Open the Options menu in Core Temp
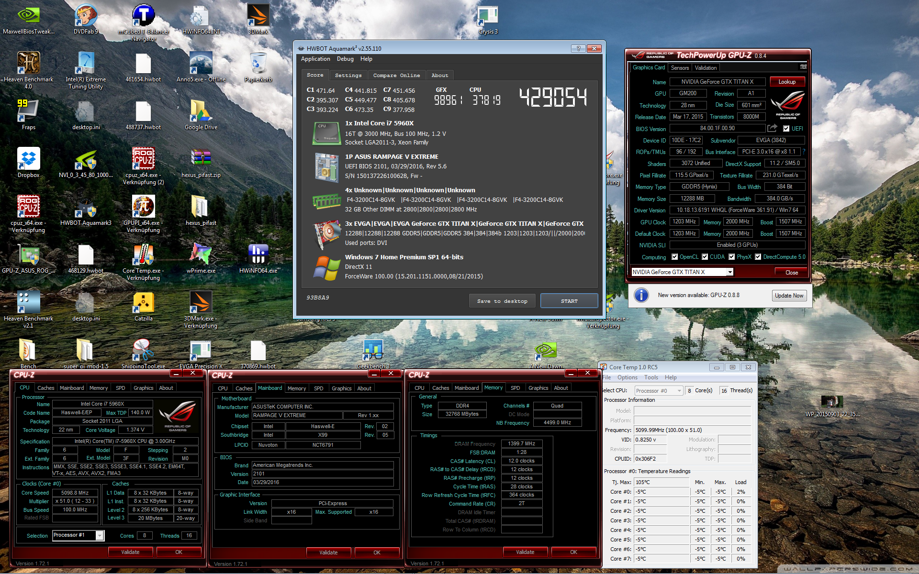This screenshot has height=574, width=919. click(x=627, y=377)
